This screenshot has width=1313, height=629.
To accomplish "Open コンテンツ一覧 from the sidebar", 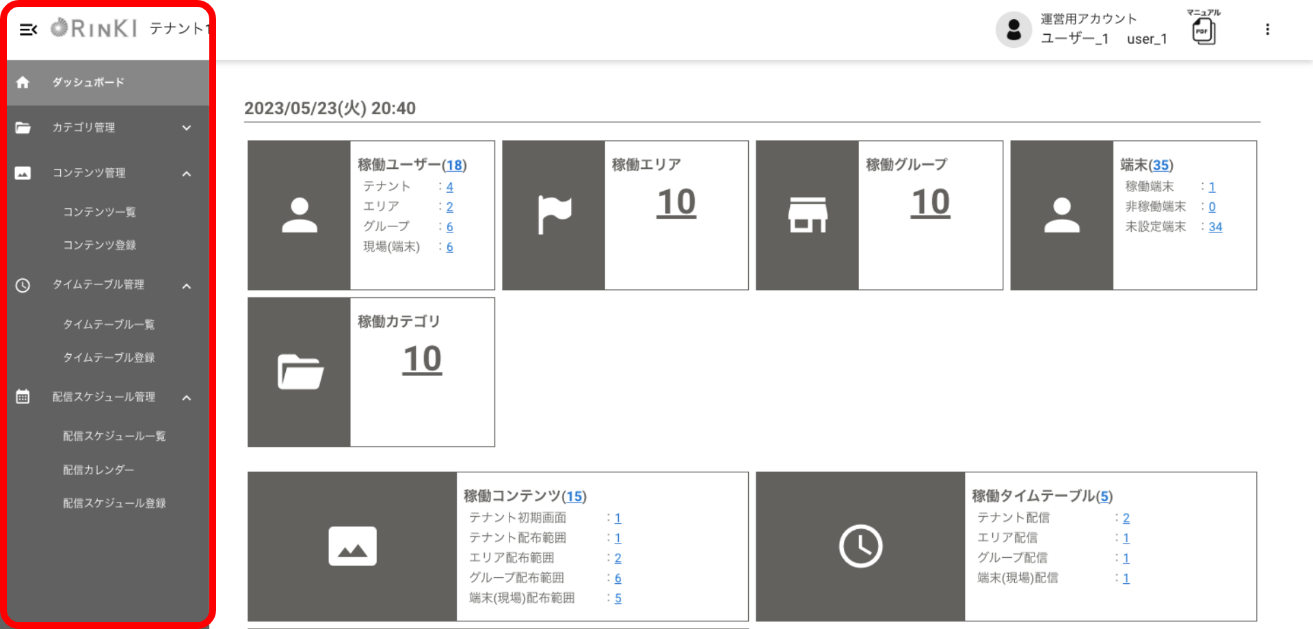I will 99,212.
